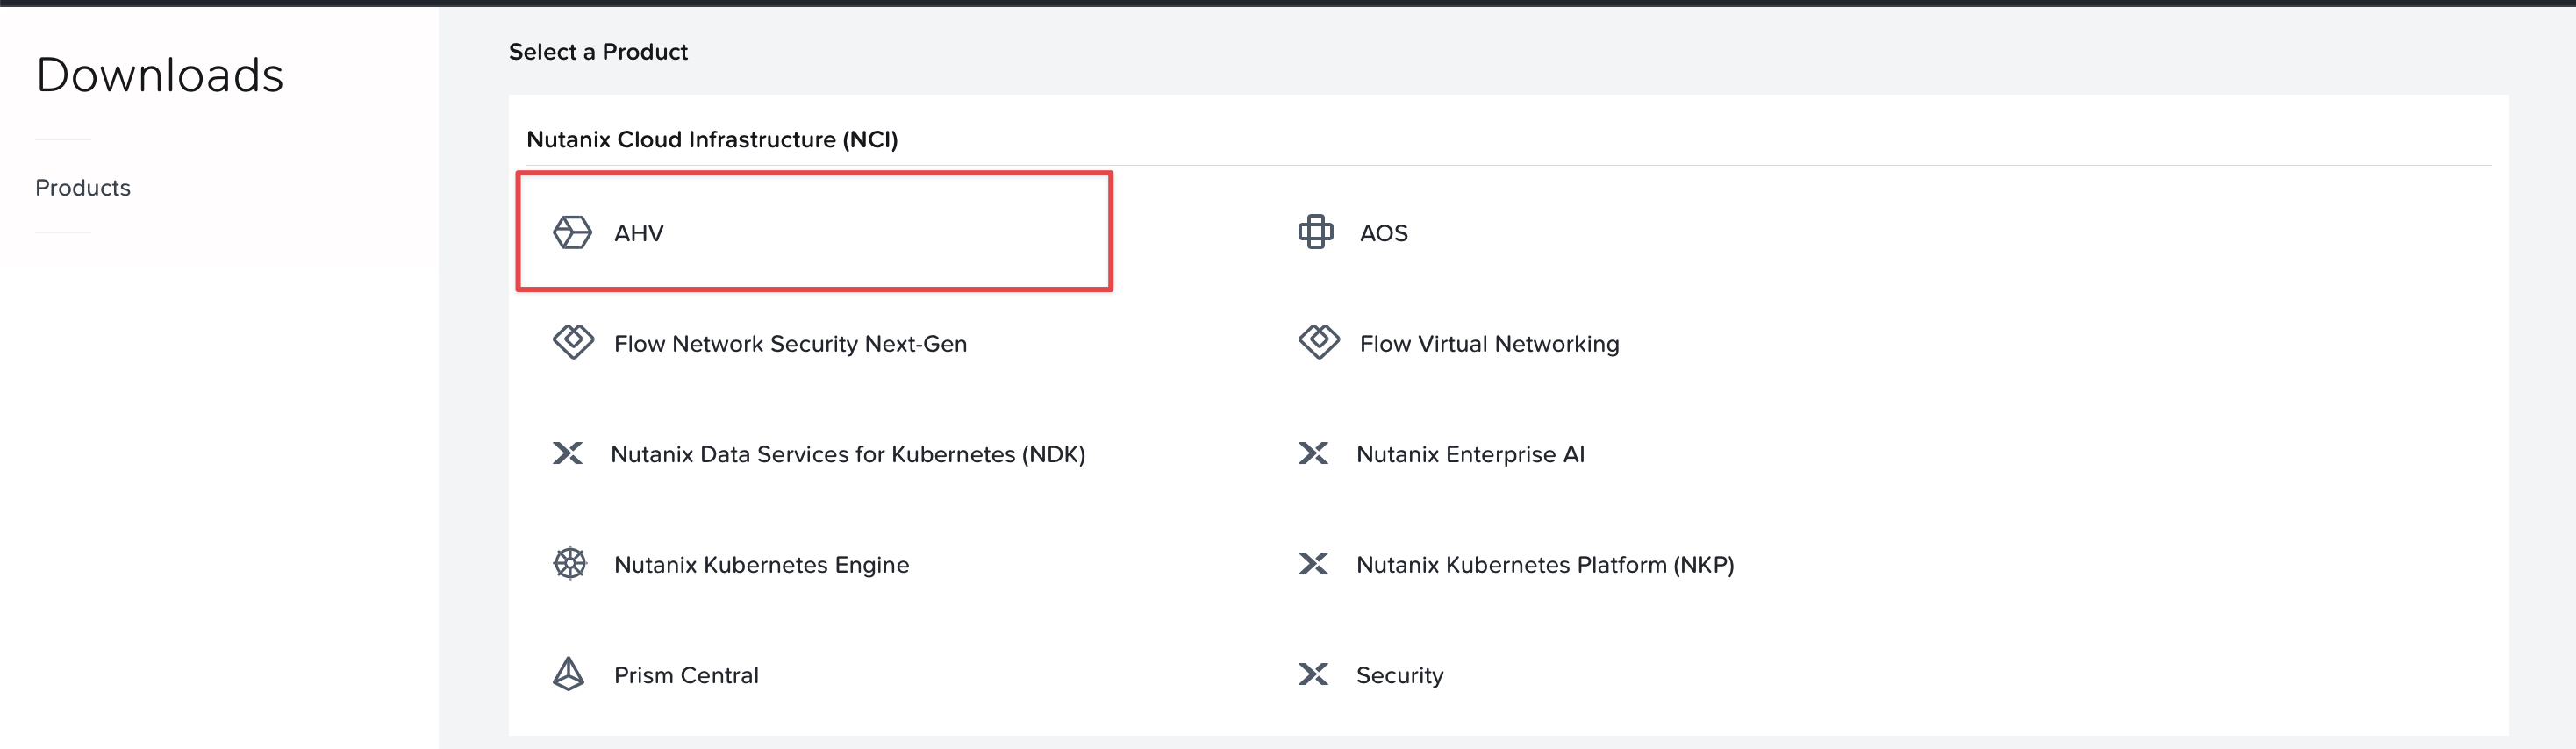Choose the Security product
Image resolution: width=2576 pixels, height=749 pixels.
[1399, 676]
